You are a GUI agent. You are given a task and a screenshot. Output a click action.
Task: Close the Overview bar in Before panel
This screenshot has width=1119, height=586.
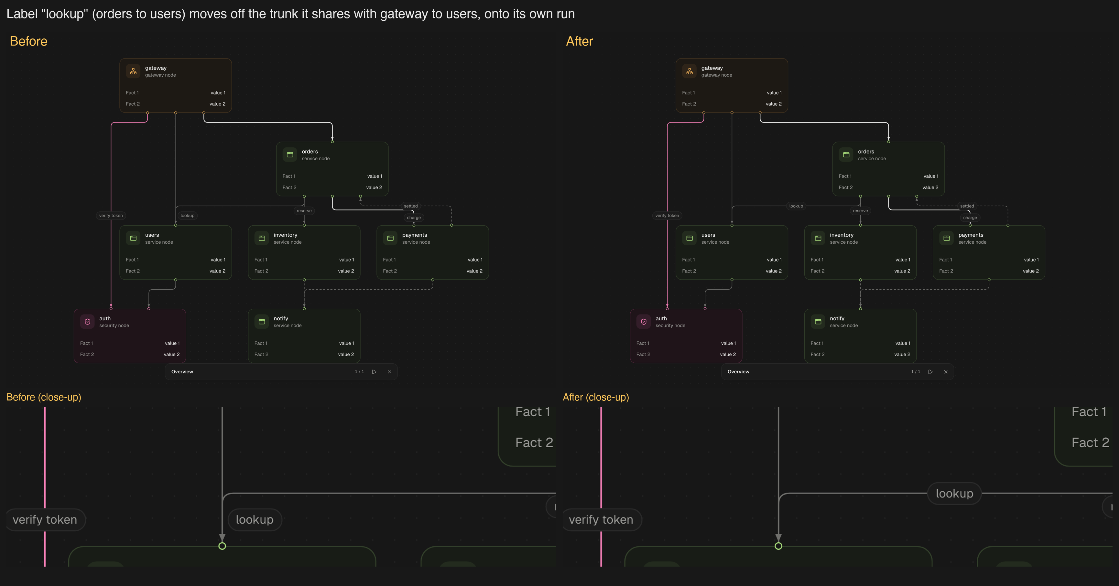(x=390, y=372)
